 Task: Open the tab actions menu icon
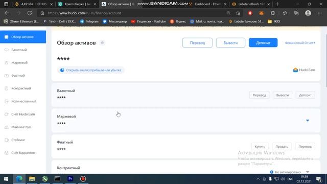point(6,4)
